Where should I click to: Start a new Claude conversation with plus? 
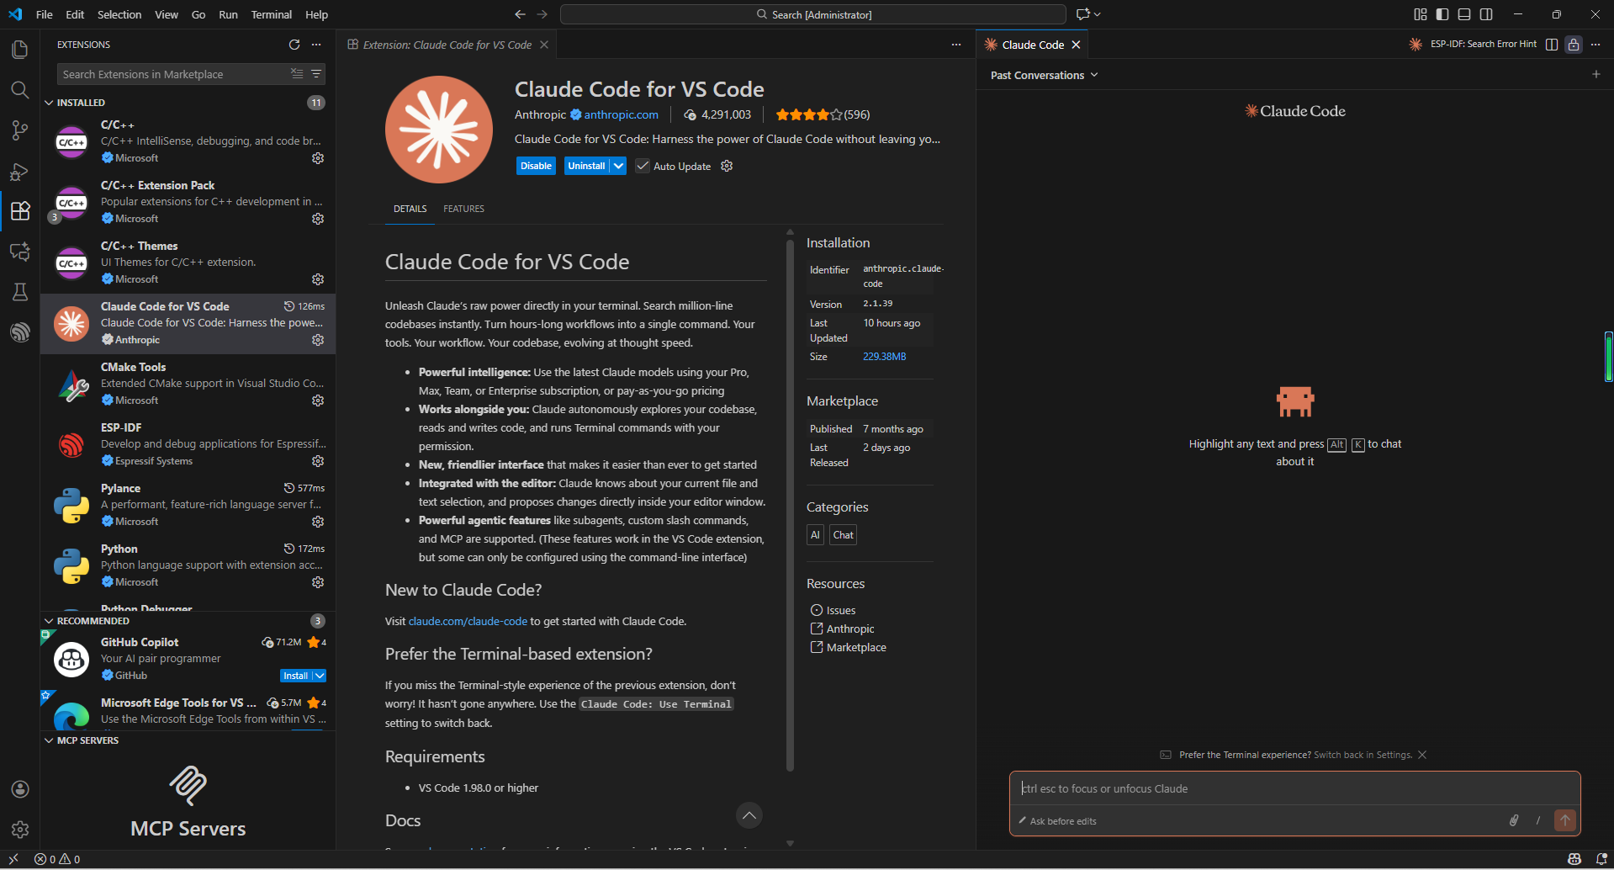(1596, 74)
